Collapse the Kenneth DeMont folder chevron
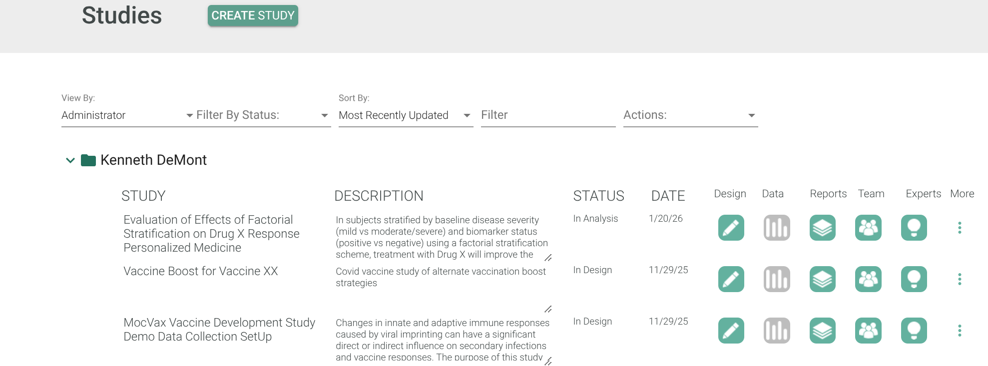 coord(70,160)
